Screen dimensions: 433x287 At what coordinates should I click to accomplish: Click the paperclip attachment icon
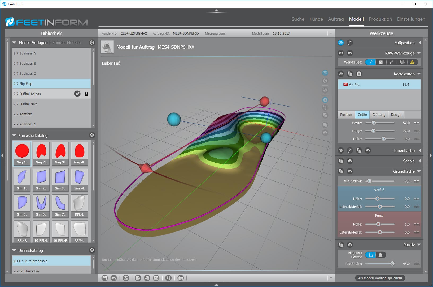point(168,278)
